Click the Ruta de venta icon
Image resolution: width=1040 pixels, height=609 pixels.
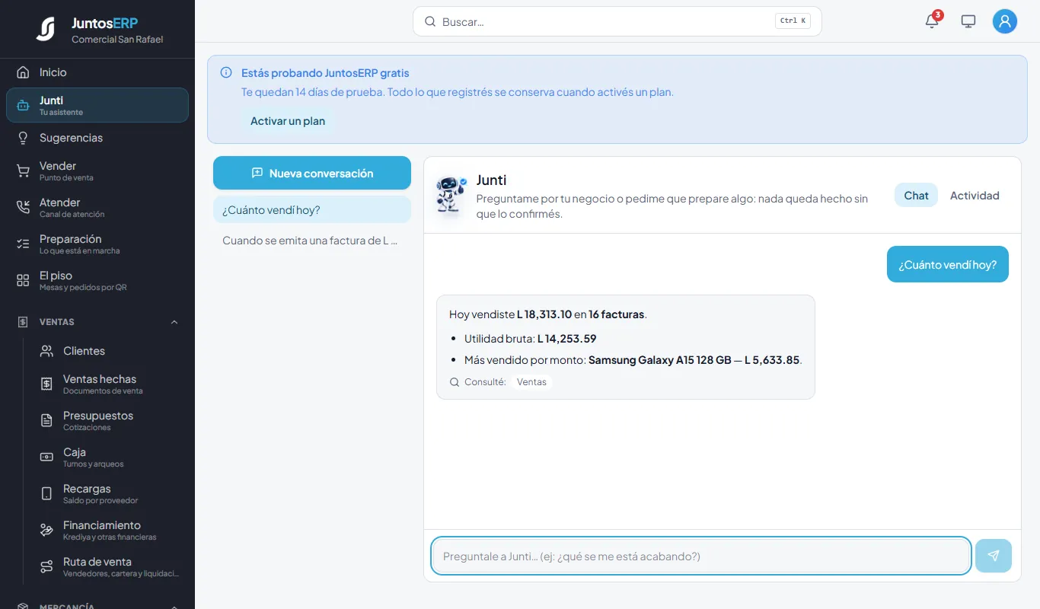tap(46, 566)
